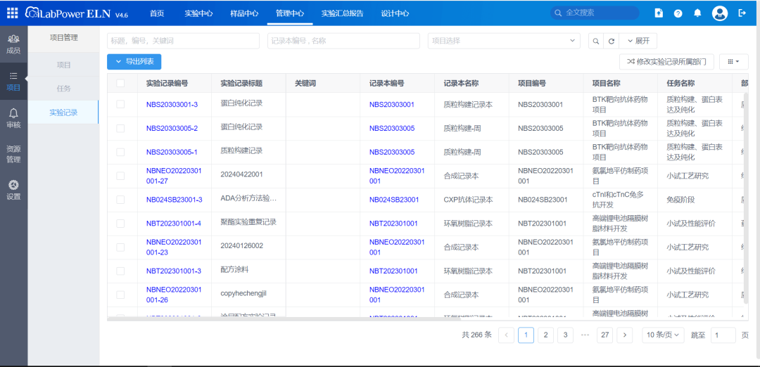760x367 pixels.
Task: Go to page 27
Action: click(605, 335)
